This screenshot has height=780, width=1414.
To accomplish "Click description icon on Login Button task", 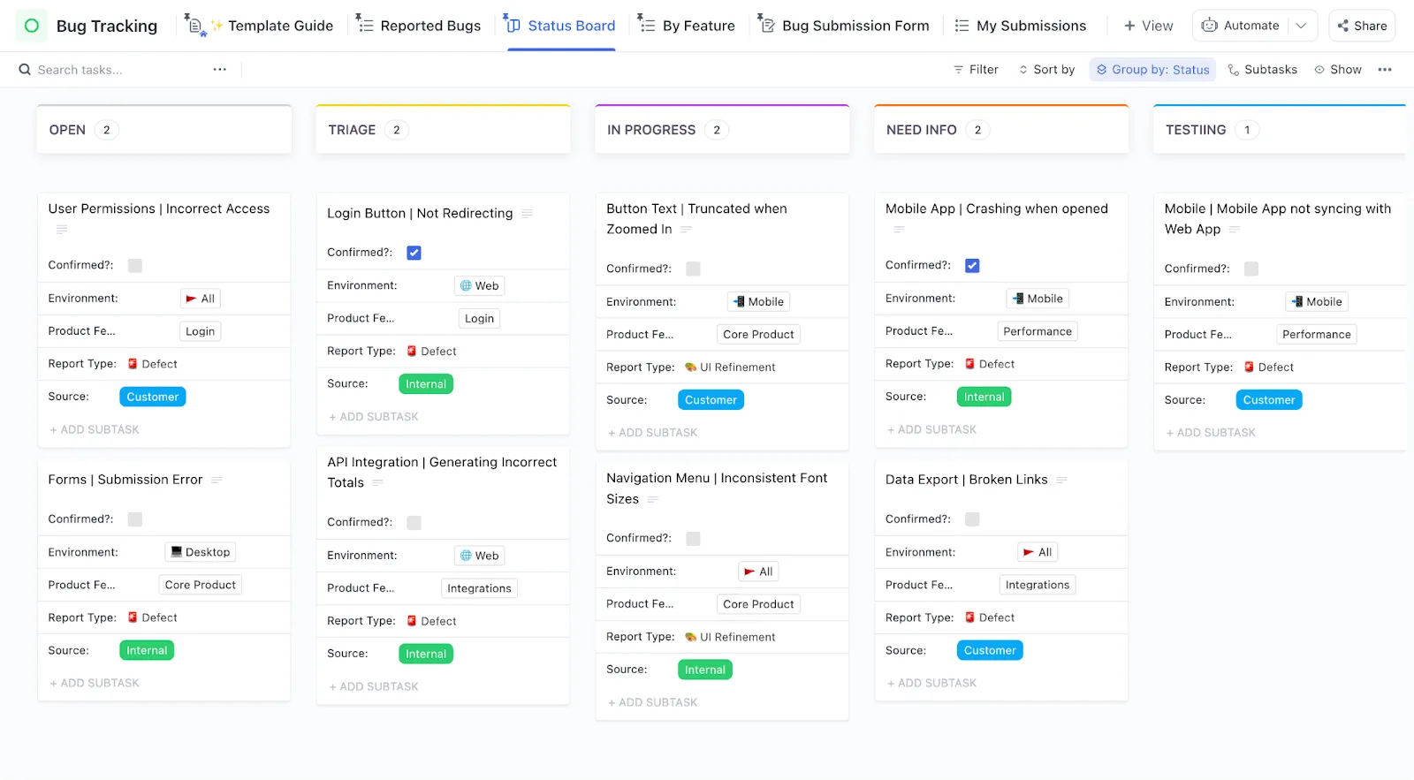I will coord(528,214).
